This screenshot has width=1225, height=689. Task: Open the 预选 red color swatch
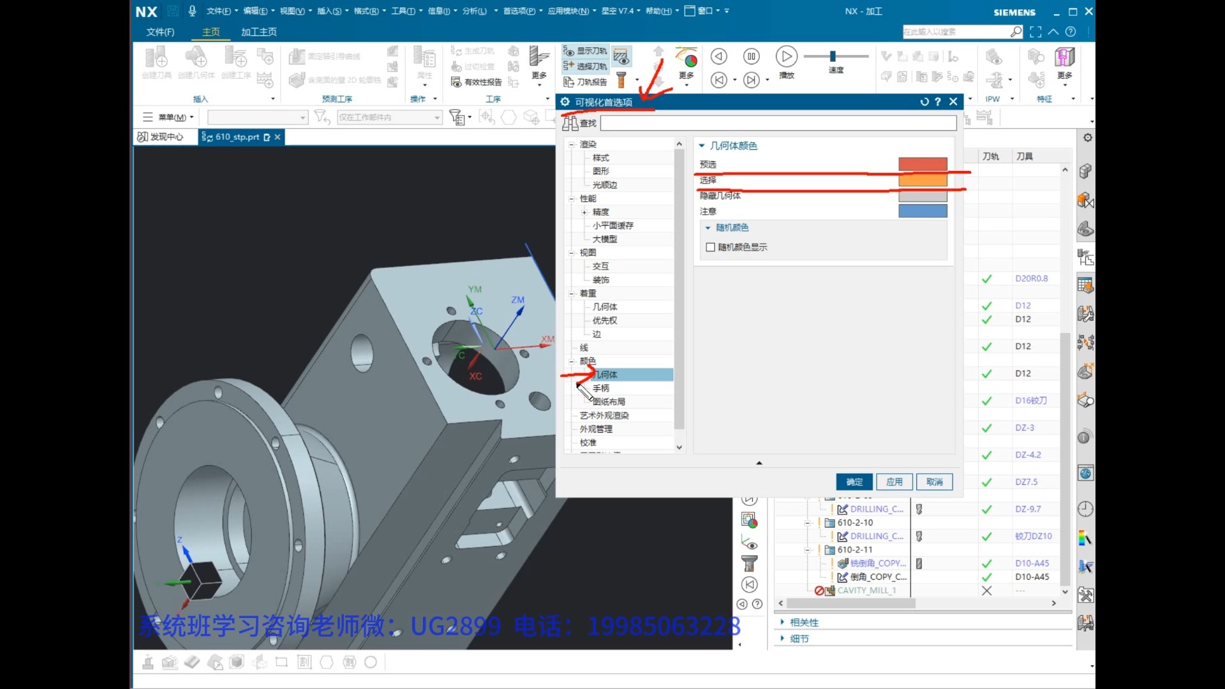pyautogui.click(x=923, y=165)
